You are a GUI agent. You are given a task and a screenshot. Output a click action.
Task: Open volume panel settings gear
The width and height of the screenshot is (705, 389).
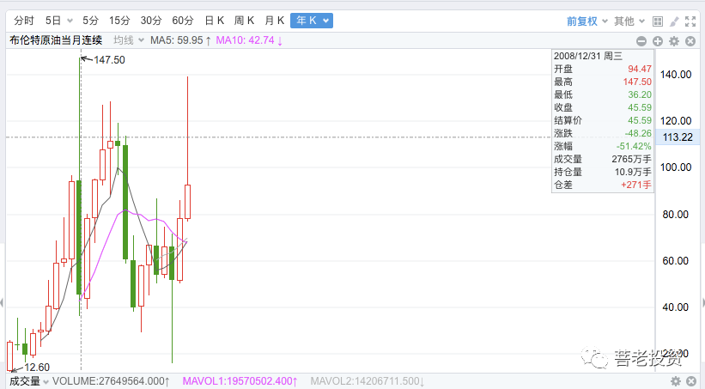coord(675,380)
